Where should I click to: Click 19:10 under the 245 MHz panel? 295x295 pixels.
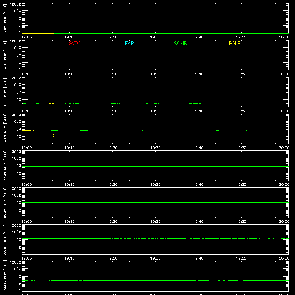(69, 37)
